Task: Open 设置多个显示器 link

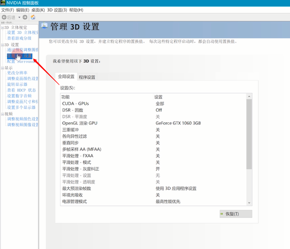Action: (21, 107)
